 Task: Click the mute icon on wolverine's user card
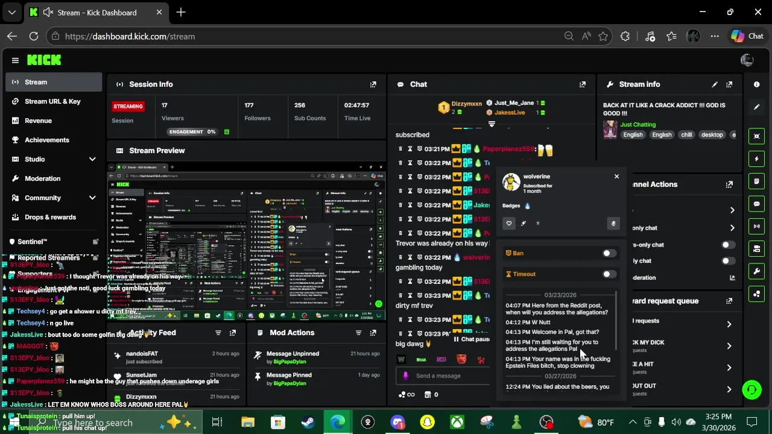click(x=613, y=224)
